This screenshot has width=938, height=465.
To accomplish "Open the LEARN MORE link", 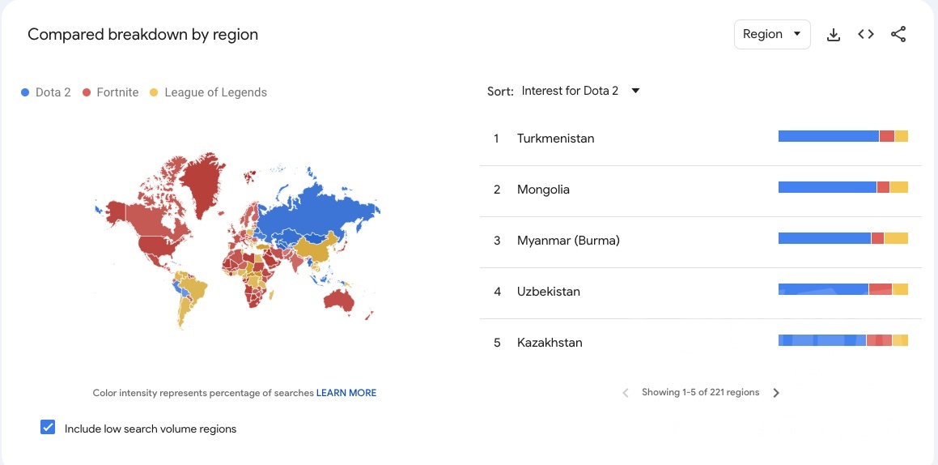I will click(x=346, y=393).
